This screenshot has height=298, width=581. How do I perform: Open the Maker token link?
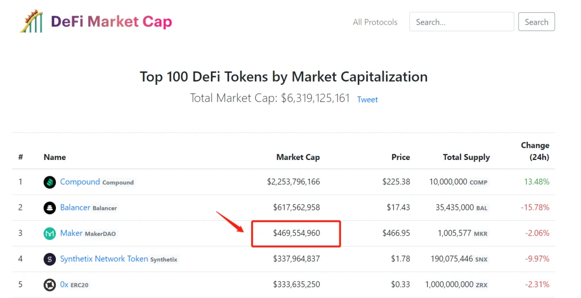coord(71,234)
